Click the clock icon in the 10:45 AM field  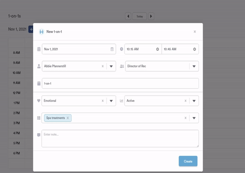coord(194,49)
